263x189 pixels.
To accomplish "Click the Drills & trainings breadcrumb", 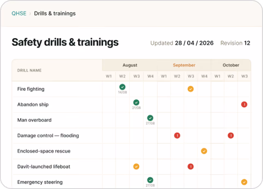I will click(55, 13).
